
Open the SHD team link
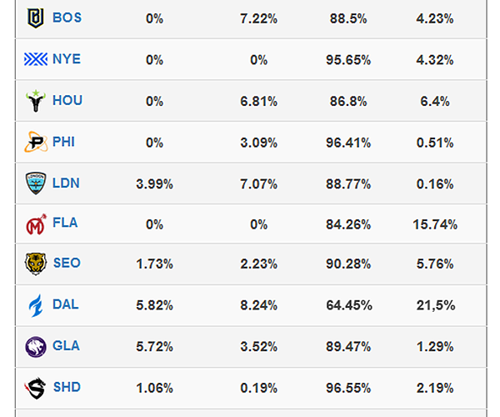pyautogui.click(x=67, y=387)
